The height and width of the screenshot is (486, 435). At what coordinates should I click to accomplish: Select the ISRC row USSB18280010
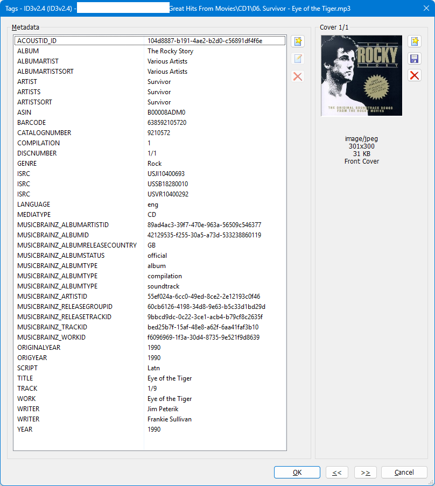click(150, 184)
